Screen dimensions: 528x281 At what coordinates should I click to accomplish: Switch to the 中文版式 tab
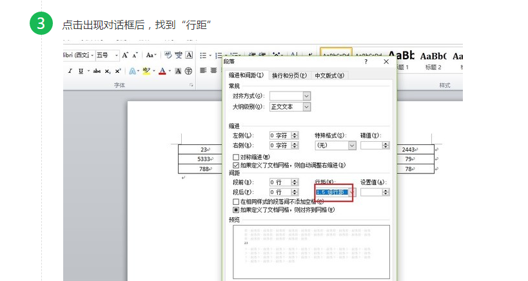329,75
